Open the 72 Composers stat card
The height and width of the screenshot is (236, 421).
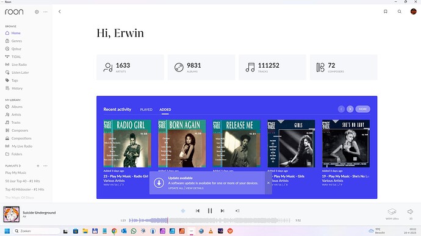pyautogui.click(x=344, y=67)
